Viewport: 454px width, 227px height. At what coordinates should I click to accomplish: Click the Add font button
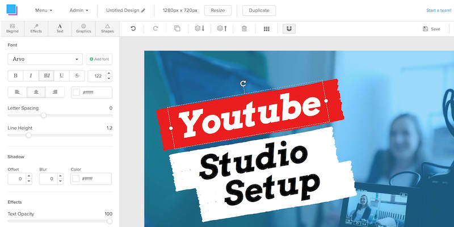point(99,59)
